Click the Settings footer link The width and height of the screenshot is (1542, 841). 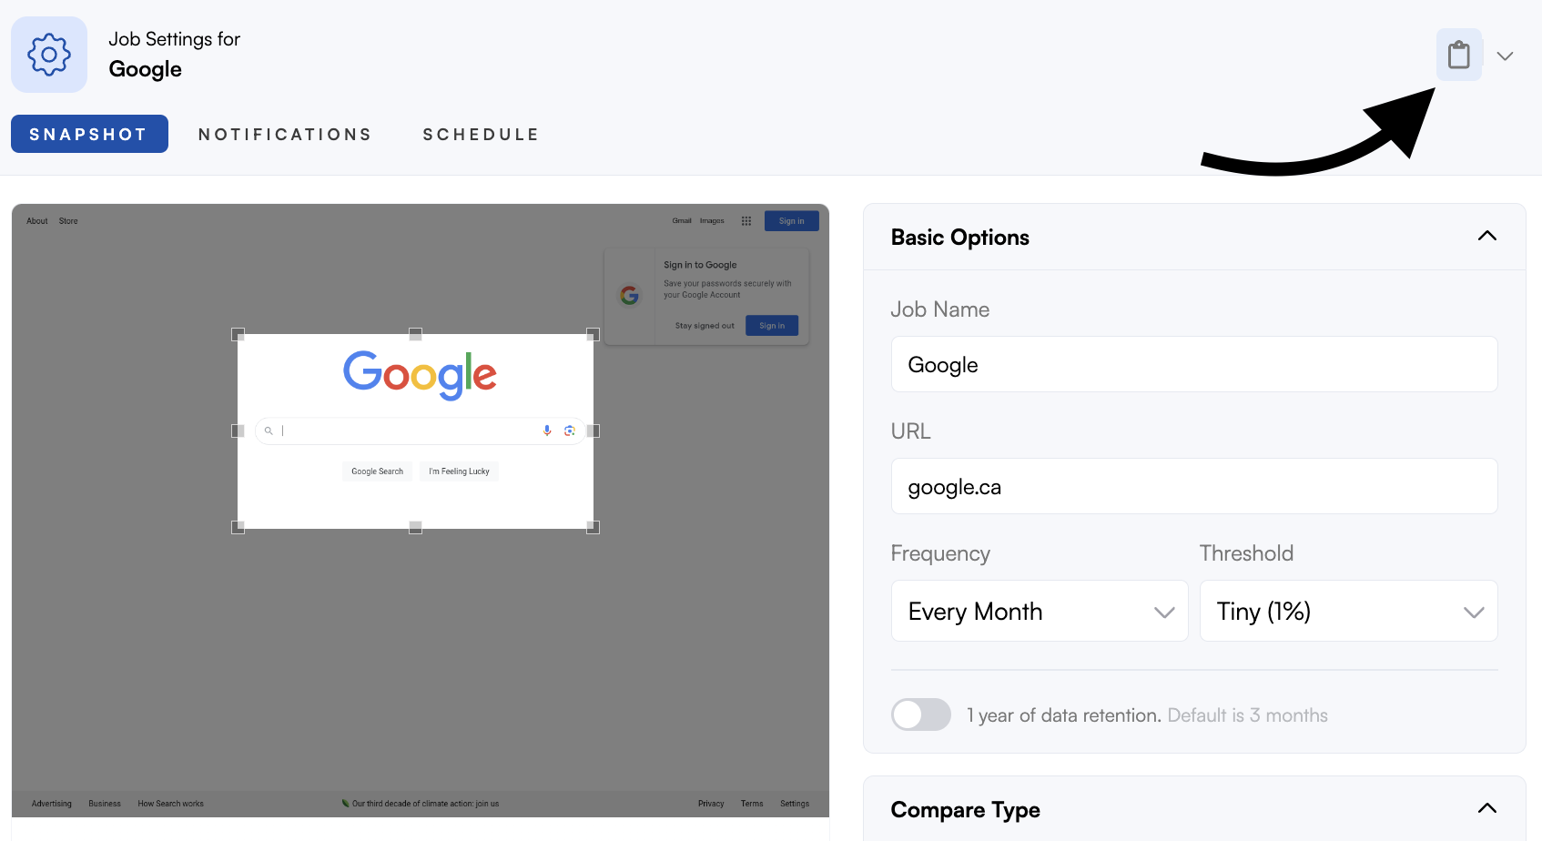(x=795, y=804)
